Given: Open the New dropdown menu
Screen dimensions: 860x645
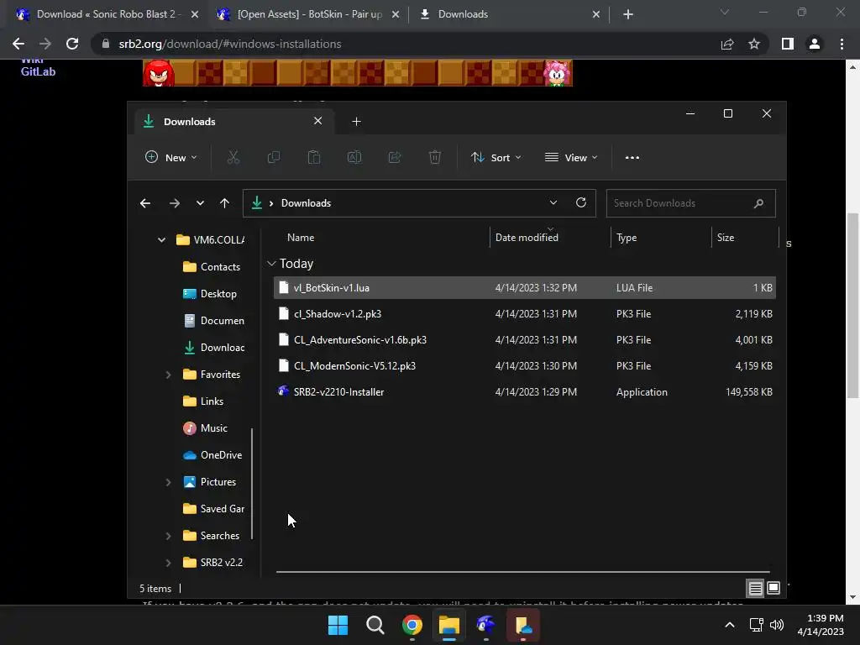Looking at the screenshot, I should (170, 157).
